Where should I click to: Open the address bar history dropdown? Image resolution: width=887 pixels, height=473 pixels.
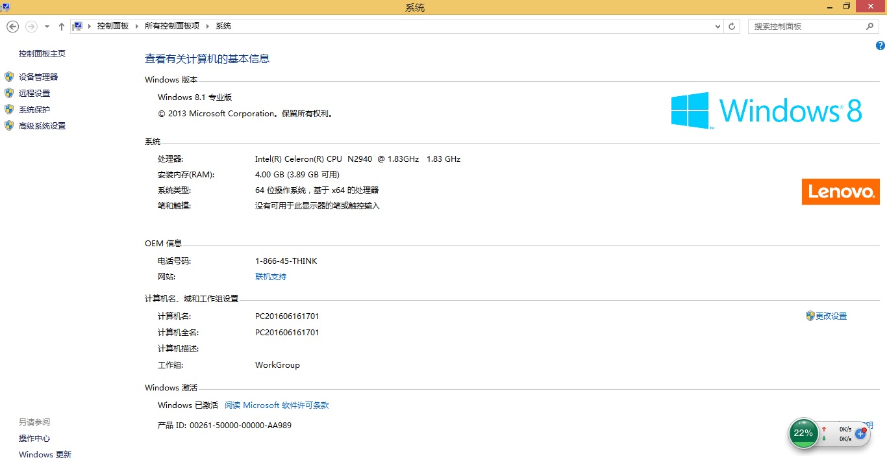click(718, 27)
